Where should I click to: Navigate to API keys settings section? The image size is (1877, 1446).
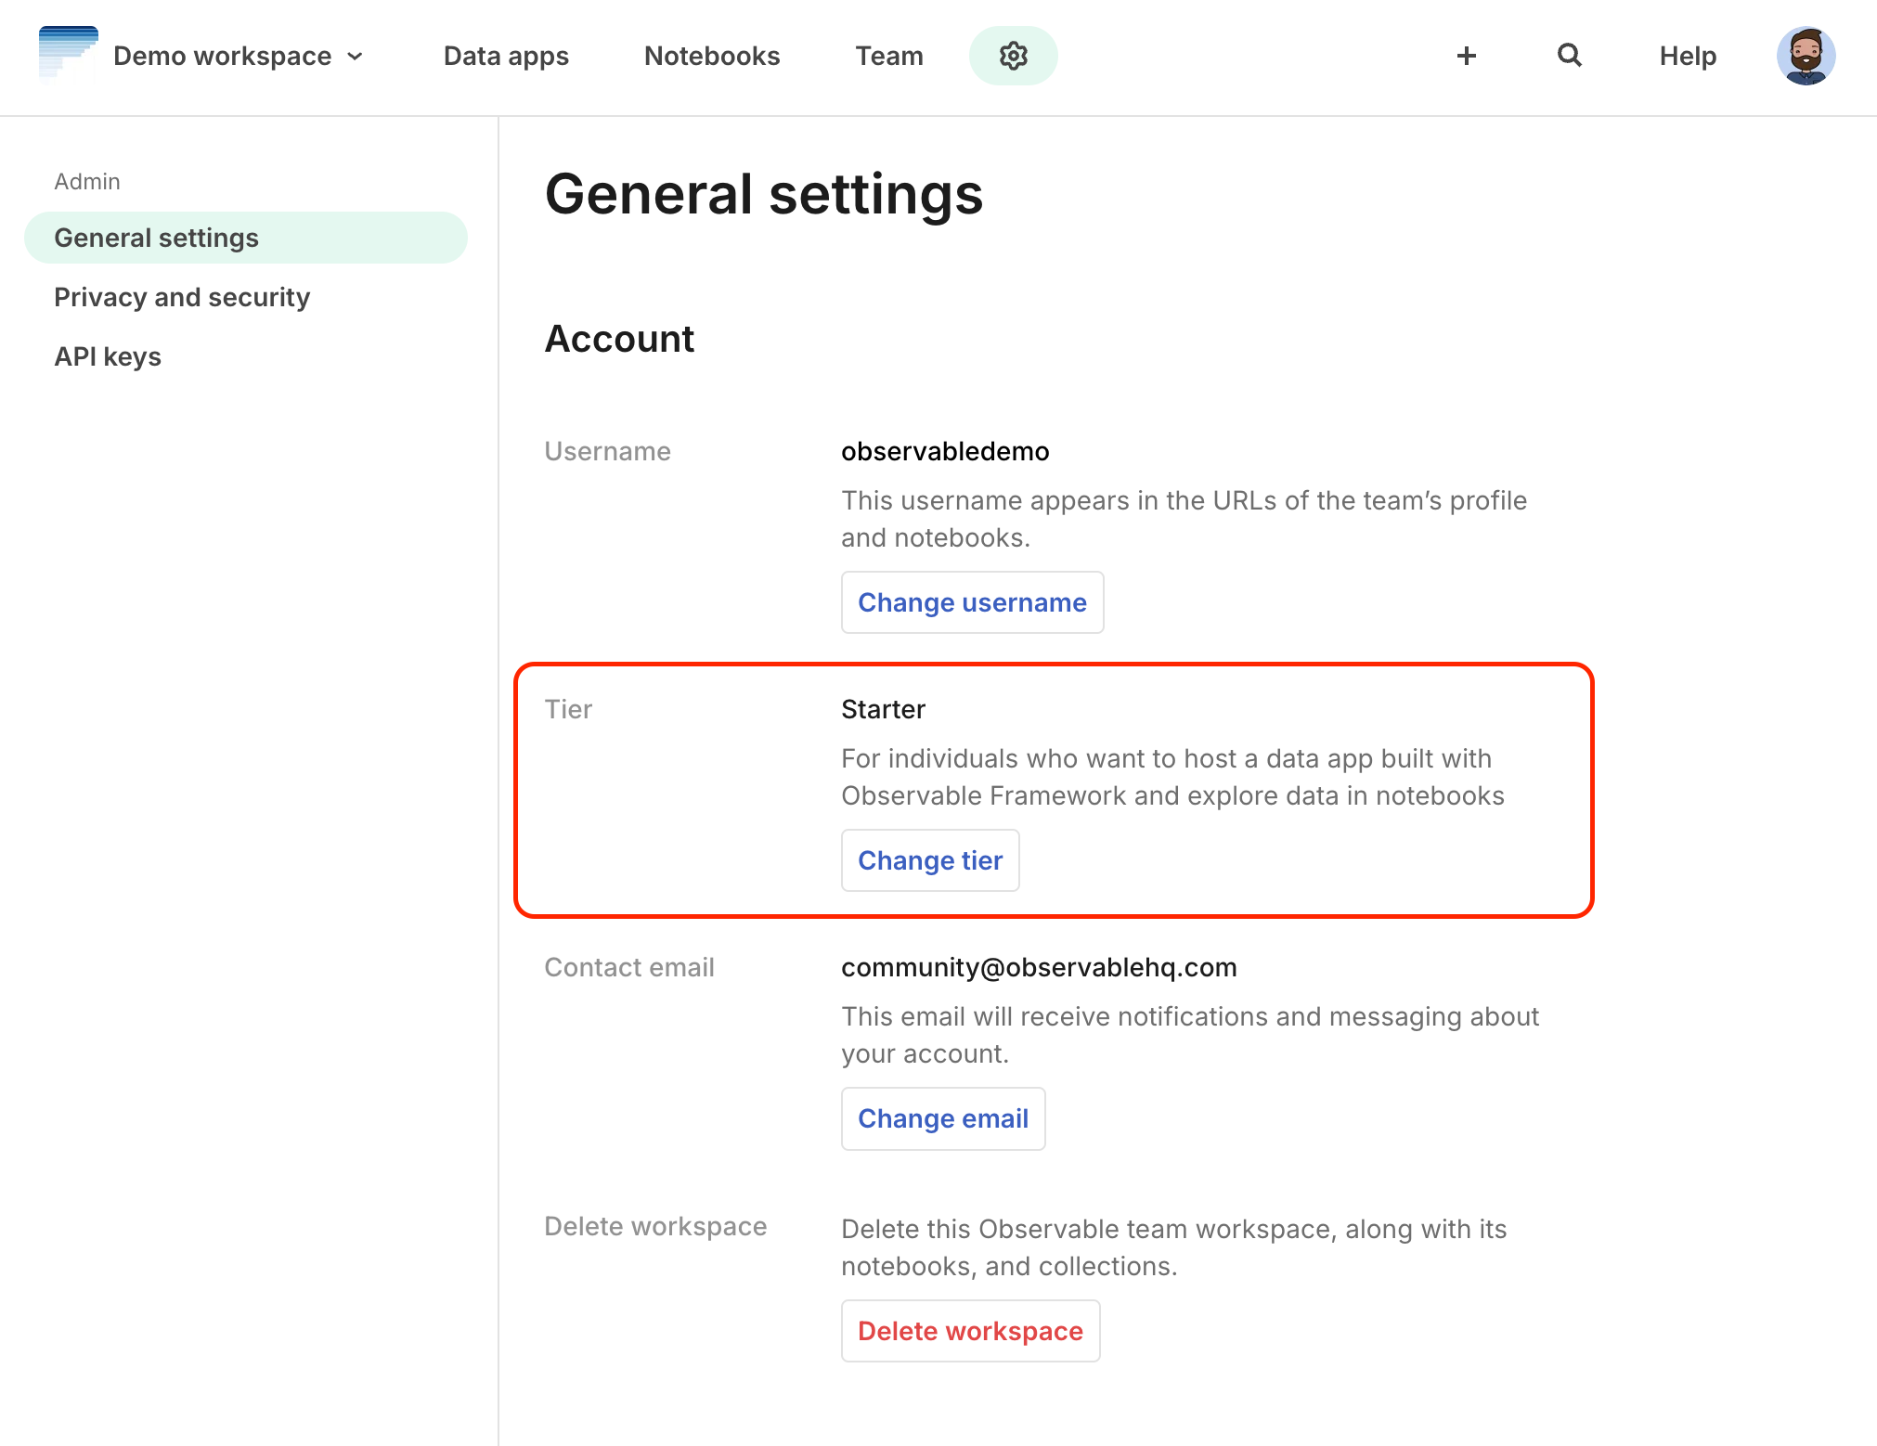(x=107, y=355)
